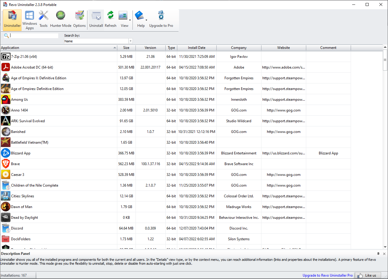Image resolution: width=388 pixels, height=279 pixels.
Task: Click Brave version 100.1.37.116
Action: pos(150,164)
